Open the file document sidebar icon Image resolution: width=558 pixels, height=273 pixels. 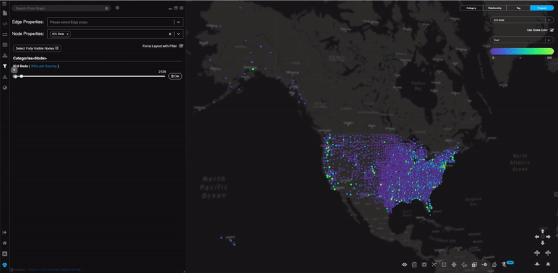click(x=5, y=13)
